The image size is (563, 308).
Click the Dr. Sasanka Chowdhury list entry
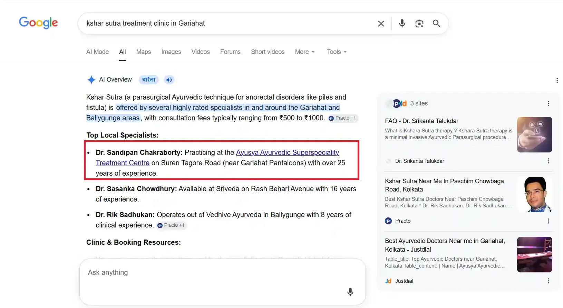[226, 194]
